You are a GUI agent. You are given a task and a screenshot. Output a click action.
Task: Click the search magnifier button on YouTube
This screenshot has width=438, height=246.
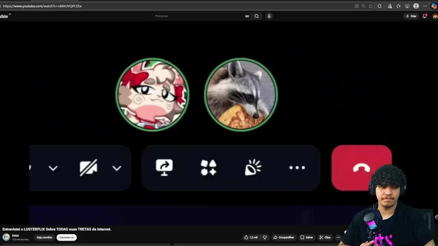[x=257, y=16]
